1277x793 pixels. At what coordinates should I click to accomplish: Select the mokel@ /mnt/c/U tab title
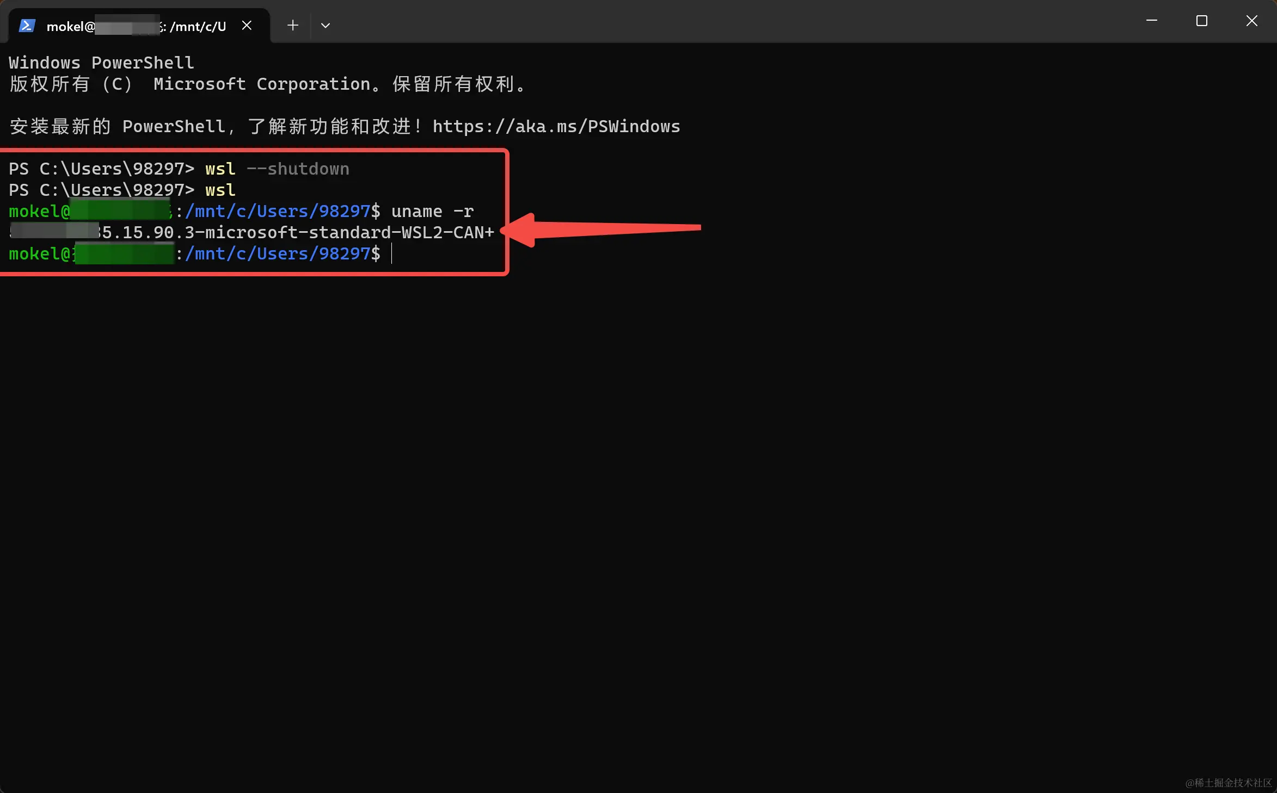(x=136, y=26)
